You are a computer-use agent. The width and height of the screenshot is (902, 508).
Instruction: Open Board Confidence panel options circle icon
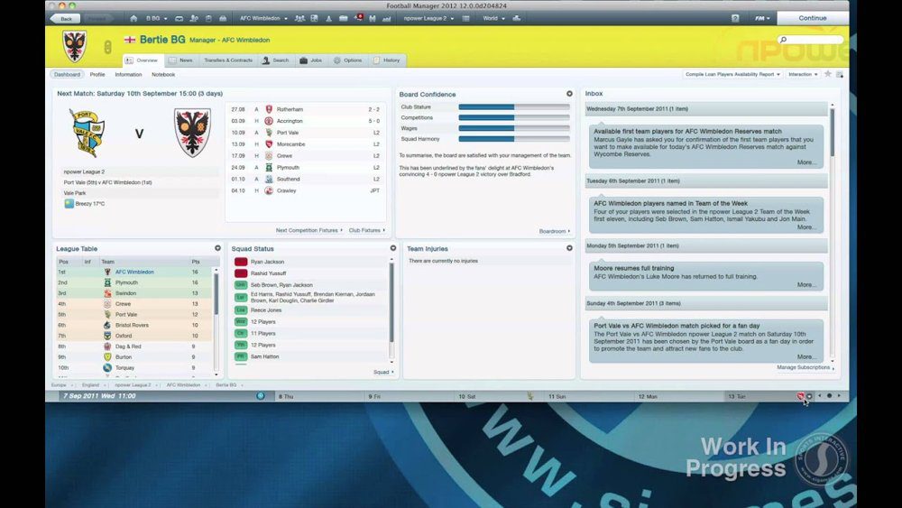tap(569, 94)
